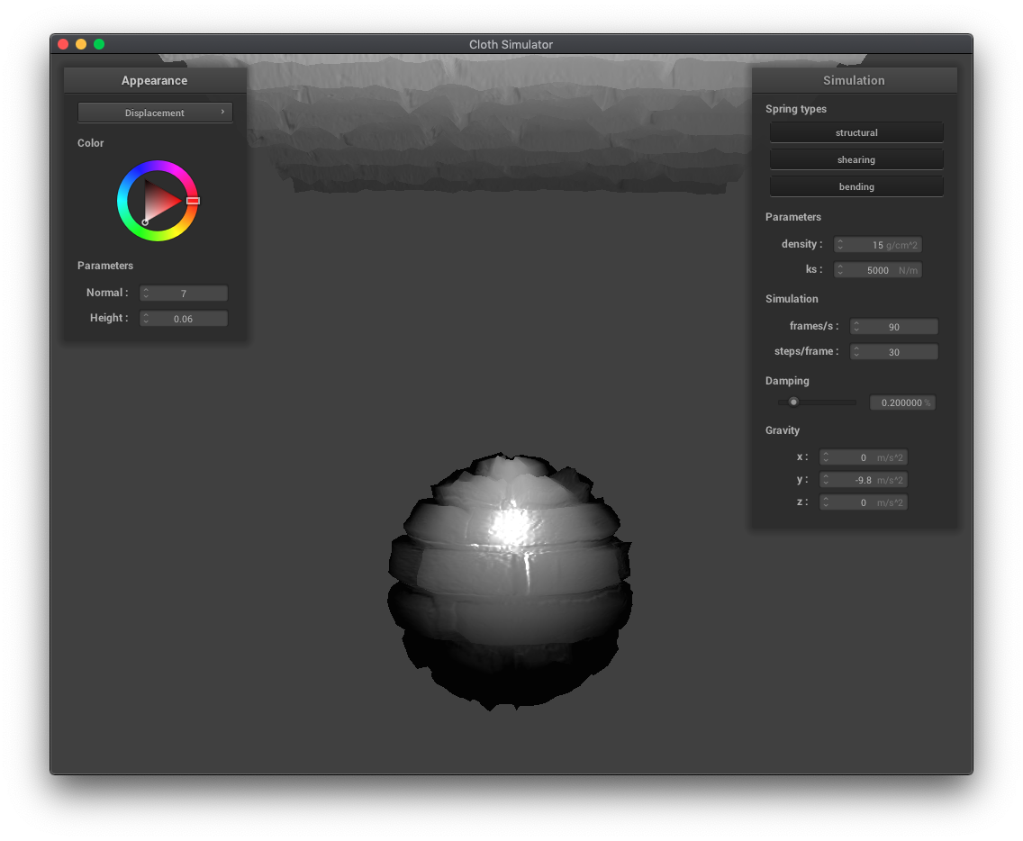The image size is (1023, 841).
Task: Click inside the color triangle picker
Action: pos(158,201)
